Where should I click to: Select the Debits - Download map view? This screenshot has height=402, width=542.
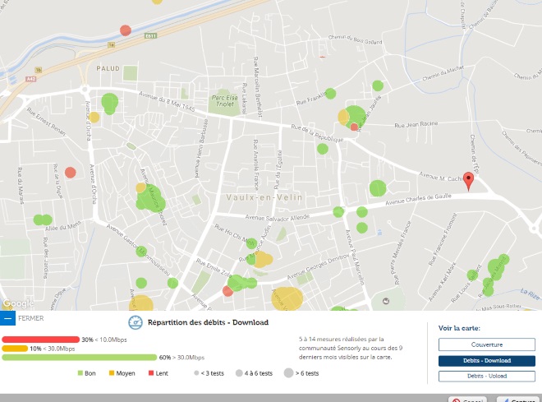click(x=486, y=360)
